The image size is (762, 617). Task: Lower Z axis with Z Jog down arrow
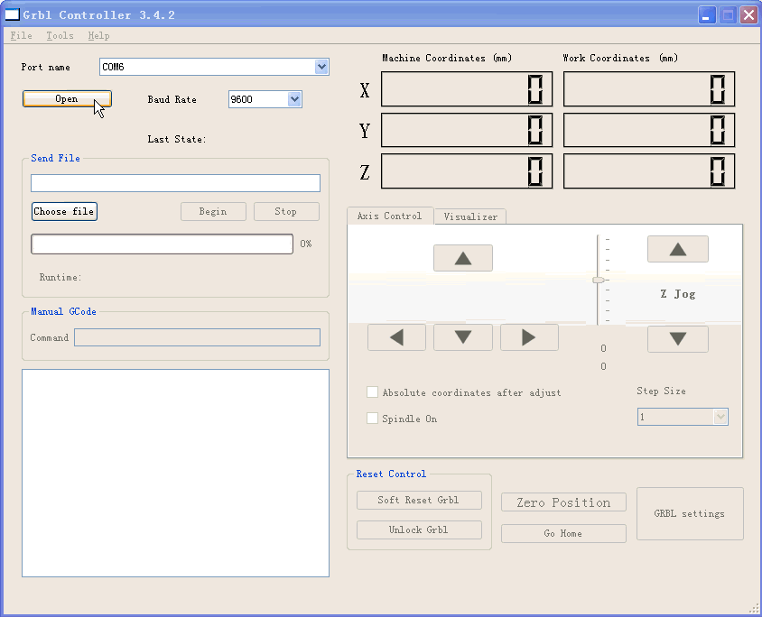(677, 339)
